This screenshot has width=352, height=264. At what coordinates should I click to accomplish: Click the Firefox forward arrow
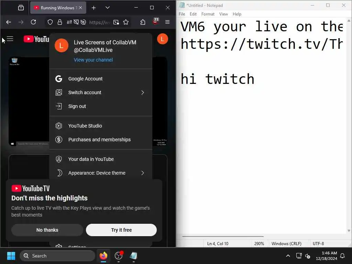click(21, 22)
